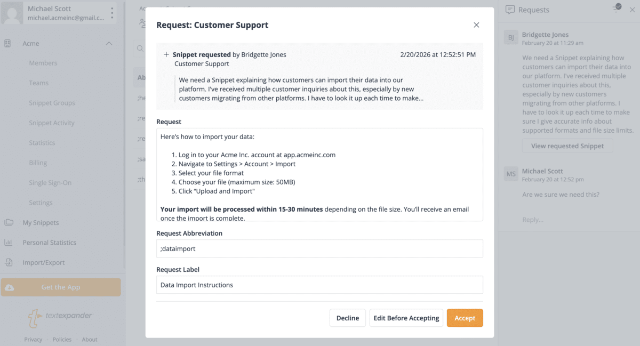
Task: Open the Privacy link in footer
Action: [33, 339]
